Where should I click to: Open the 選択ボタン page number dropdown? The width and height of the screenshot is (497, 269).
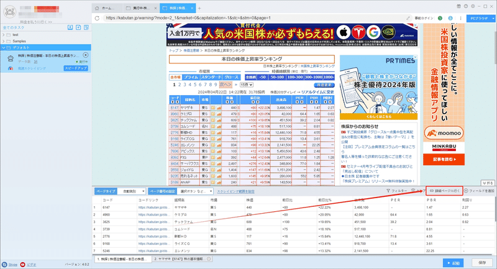[x=196, y=191]
